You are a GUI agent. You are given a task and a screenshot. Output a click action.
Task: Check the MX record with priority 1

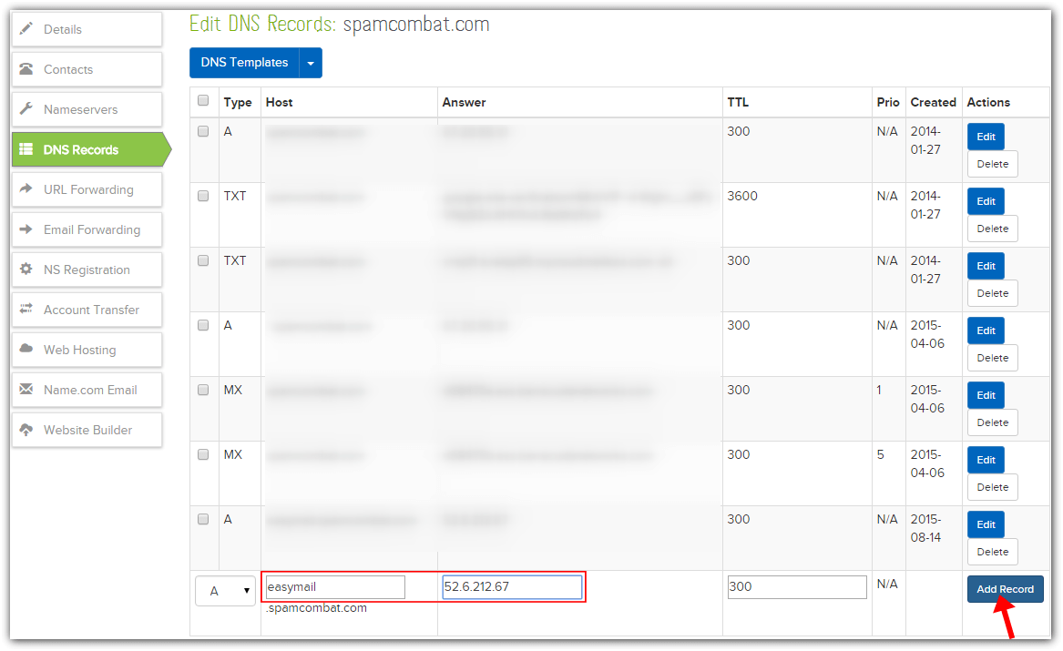click(203, 390)
